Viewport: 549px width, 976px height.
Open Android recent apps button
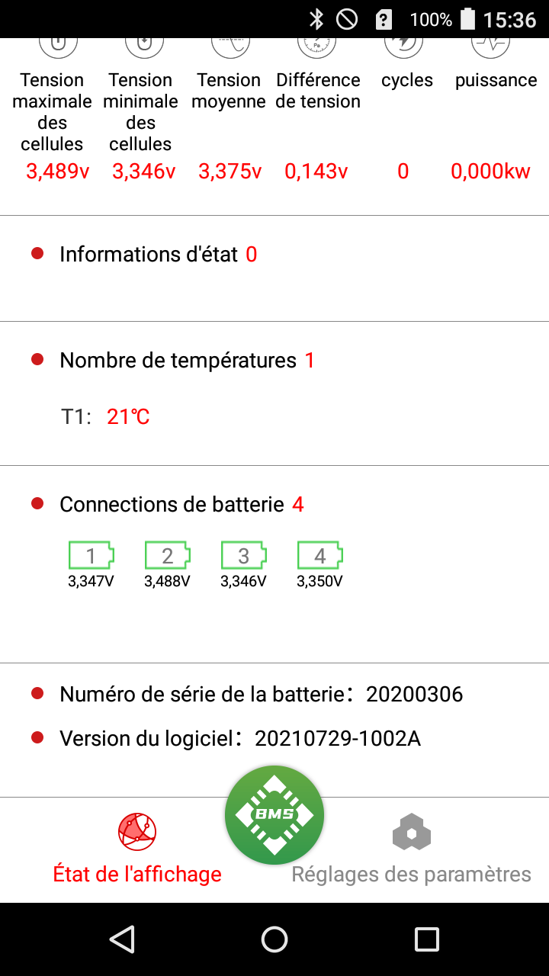pos(426,939)
